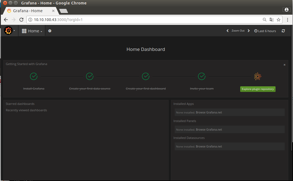Click the Home Dashboard title
This screenshot has height=181, width=293.
(x=146, y=49)
